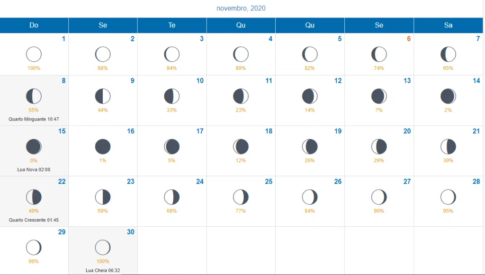Viewport: 485px width, 275px height.
Task: Click the moon icon on November 14
Action: click(x=448, y=96)
